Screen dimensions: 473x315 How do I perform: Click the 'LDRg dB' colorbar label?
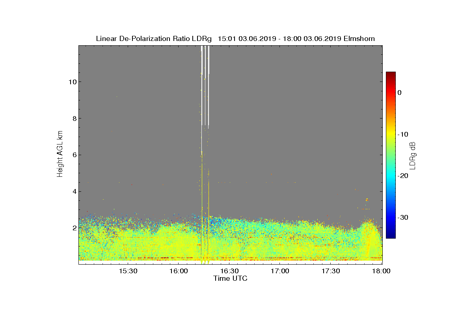coord(413,155)
